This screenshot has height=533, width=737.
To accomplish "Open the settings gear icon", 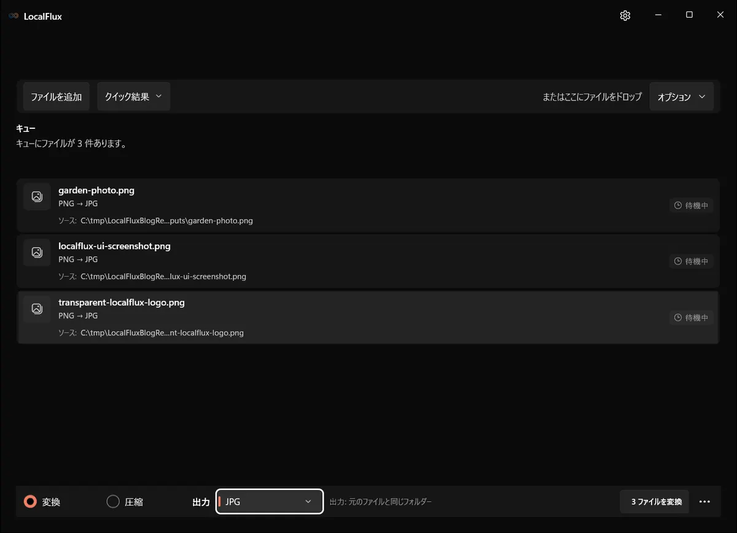I will 625,16.
